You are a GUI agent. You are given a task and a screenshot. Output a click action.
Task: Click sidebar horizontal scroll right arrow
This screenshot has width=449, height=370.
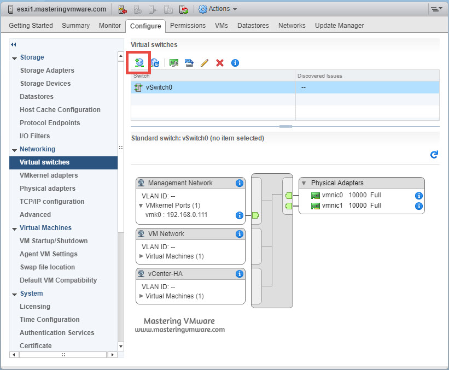point(113,355)
